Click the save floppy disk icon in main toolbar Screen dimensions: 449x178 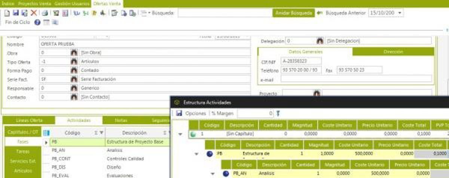point(16,13)
